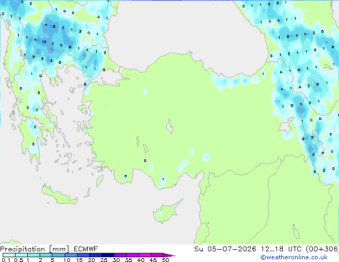Click the lake in central Turkey

pos(169,127)
